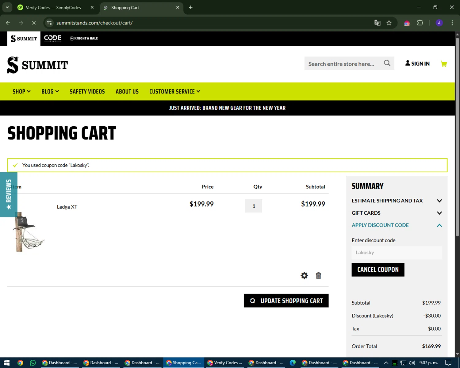Go back to the previous page

[x=8, y=23]
